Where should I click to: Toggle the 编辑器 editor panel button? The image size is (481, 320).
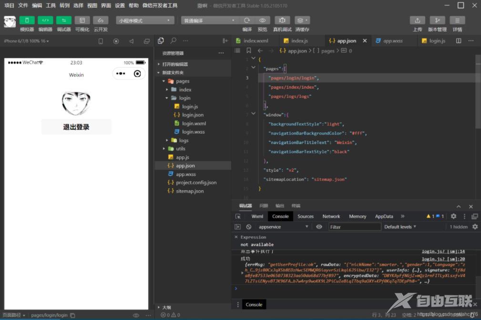tap(45, 21)
